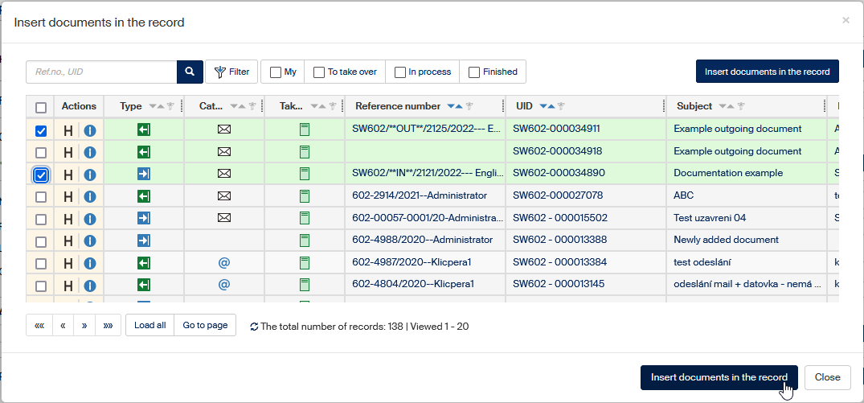Tick the In process checkbox
This screenshot has height=403, width=864.
pos(400,72)
